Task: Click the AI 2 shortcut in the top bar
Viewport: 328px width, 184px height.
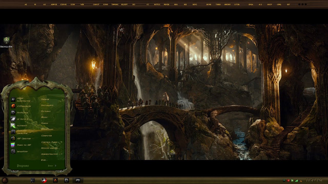Action: 260,5
